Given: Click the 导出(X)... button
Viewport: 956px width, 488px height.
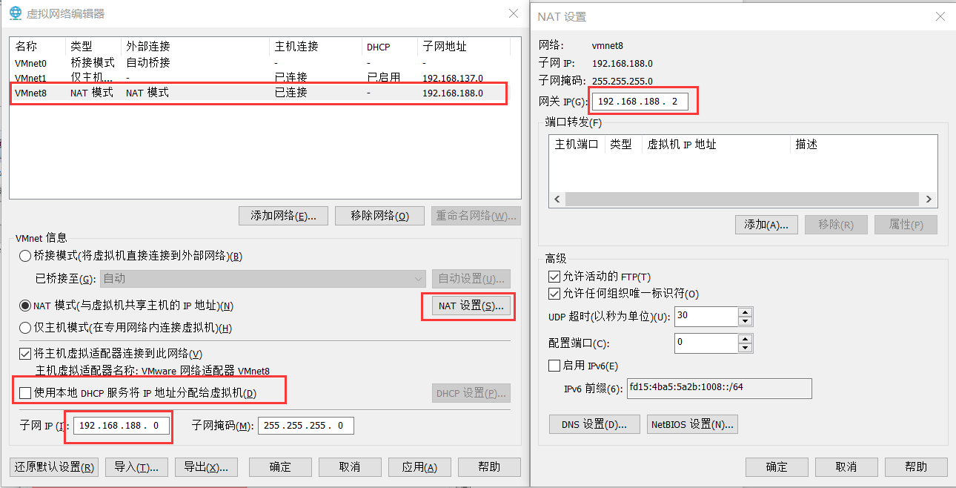Looking at the screenshot, I should pyautogui.click(x=206, y=466).
